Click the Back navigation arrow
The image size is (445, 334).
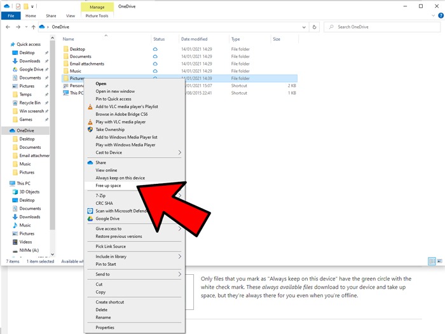pos(8,27)
